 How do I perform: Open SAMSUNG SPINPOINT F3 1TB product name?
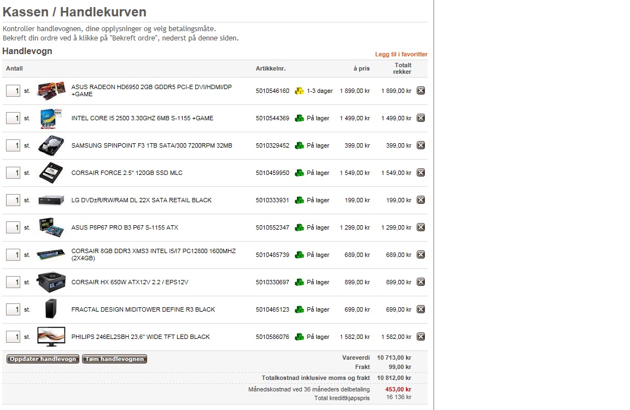(x=152, y=145)
